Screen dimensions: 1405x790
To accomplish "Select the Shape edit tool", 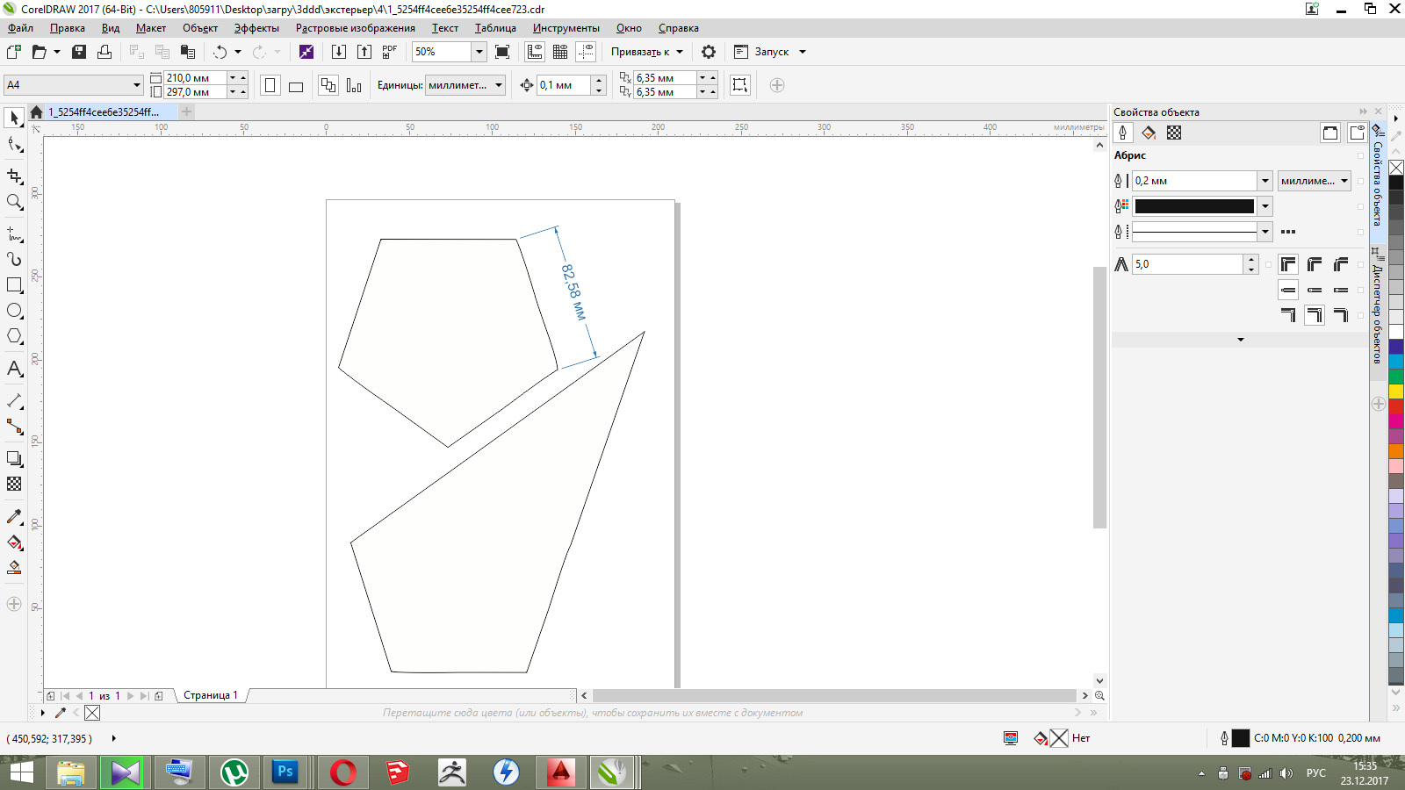I will pos(14,145).
